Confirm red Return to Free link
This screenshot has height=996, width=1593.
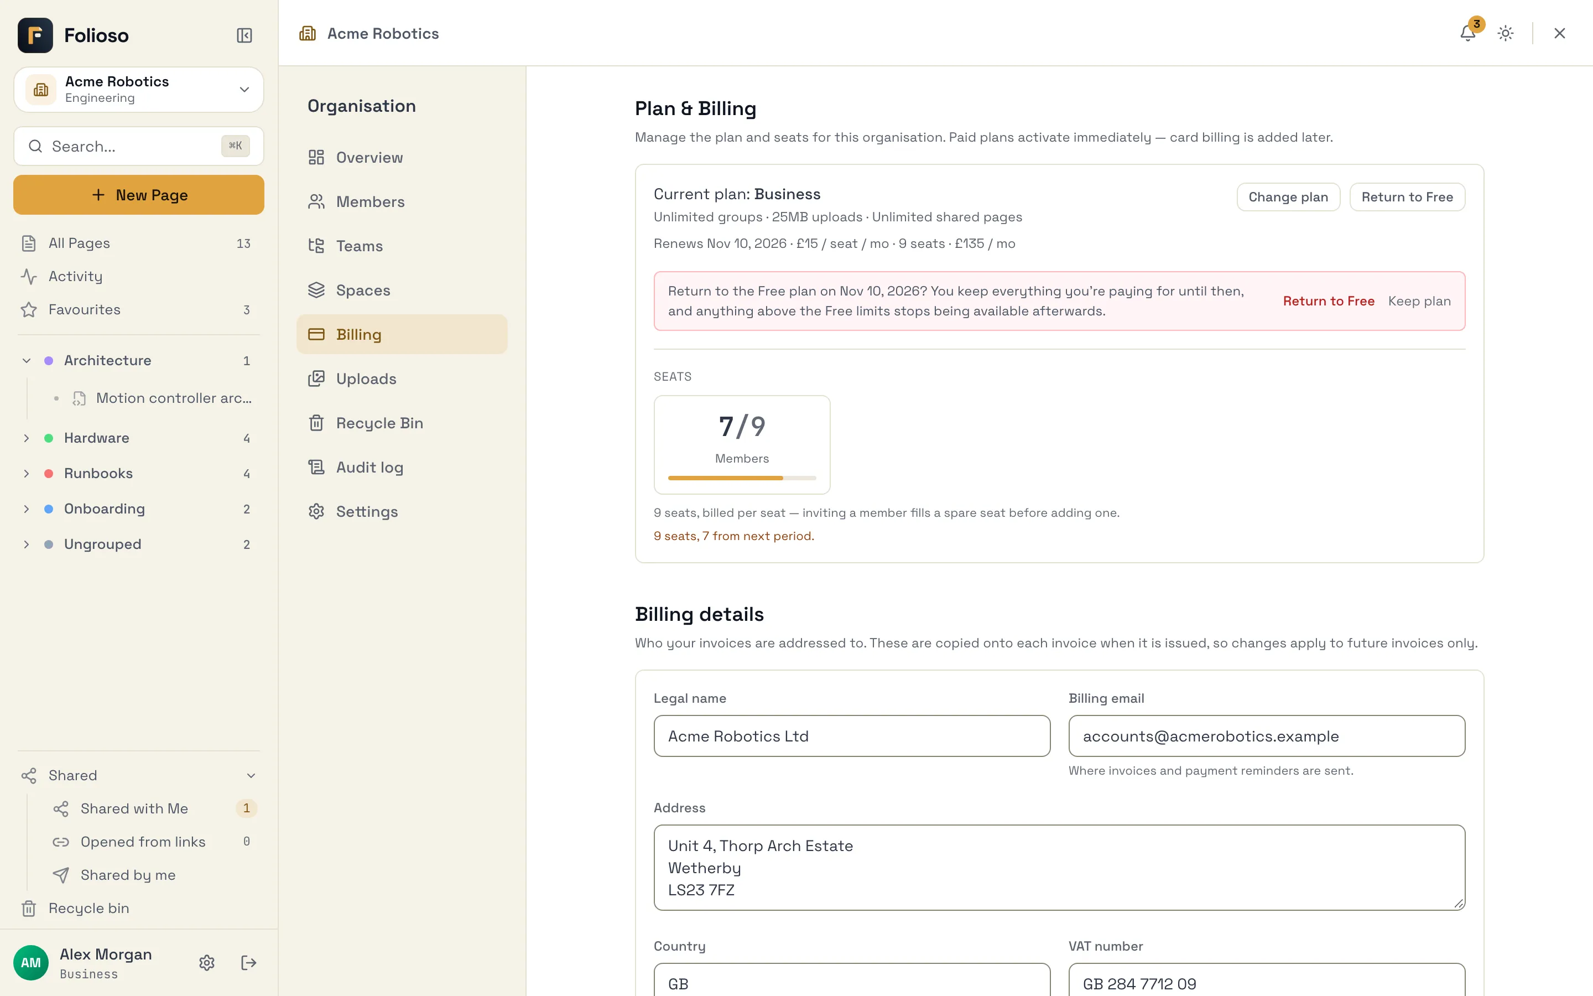click(x=1329, y=301)
